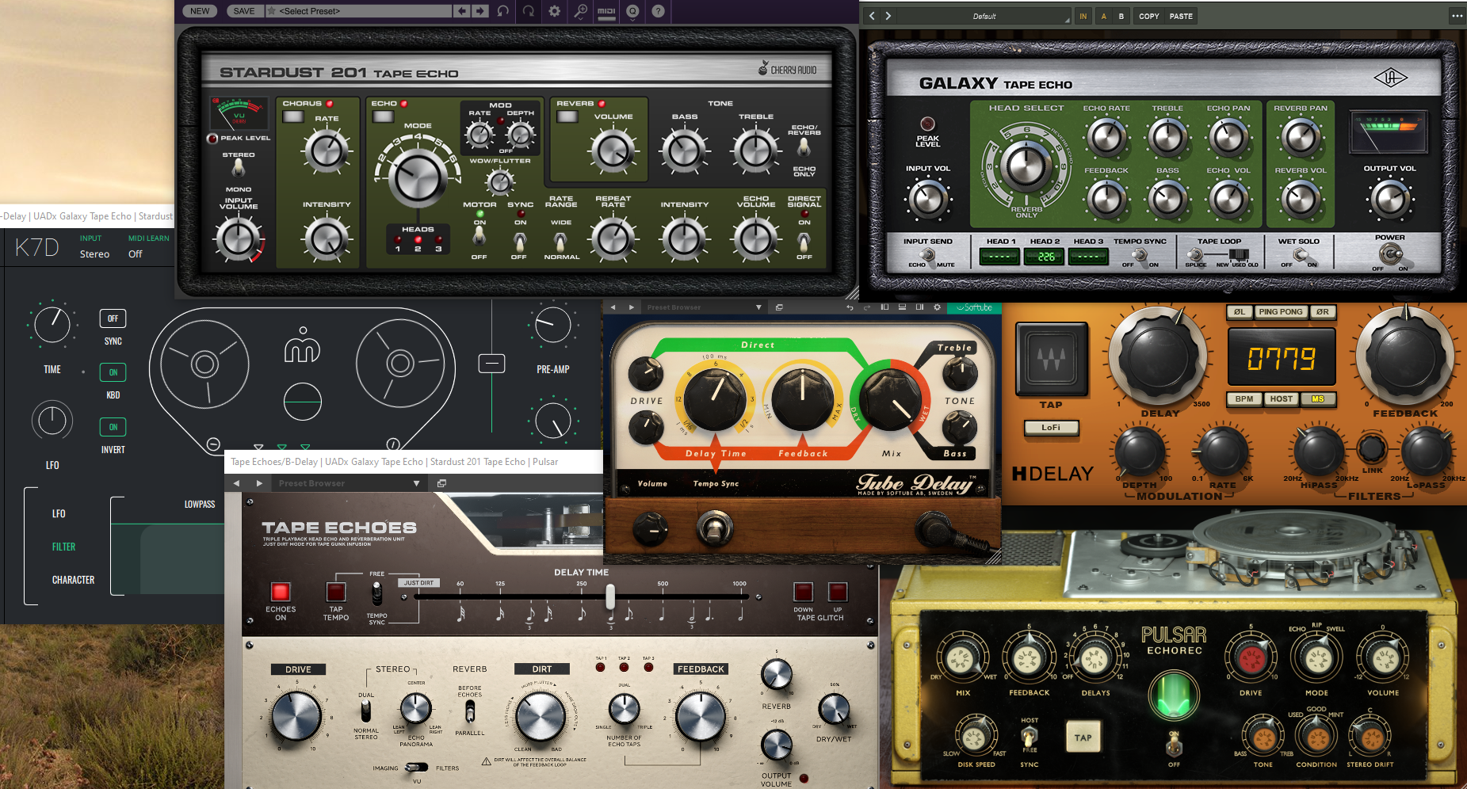The width and height of the screenshot is (1467, 789).
Task: Go to next preset arrow in Stardust 201
Action: coord(481,11)
